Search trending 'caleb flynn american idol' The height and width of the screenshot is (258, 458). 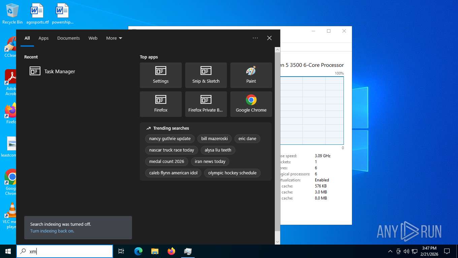click(173, 173)
